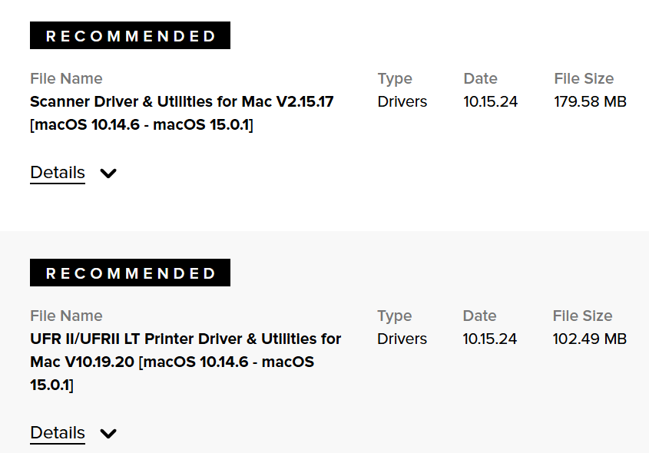
Task: Select Scanner Driver & Utilities for Mac V2.15.17 title
Action: (182, 101)
